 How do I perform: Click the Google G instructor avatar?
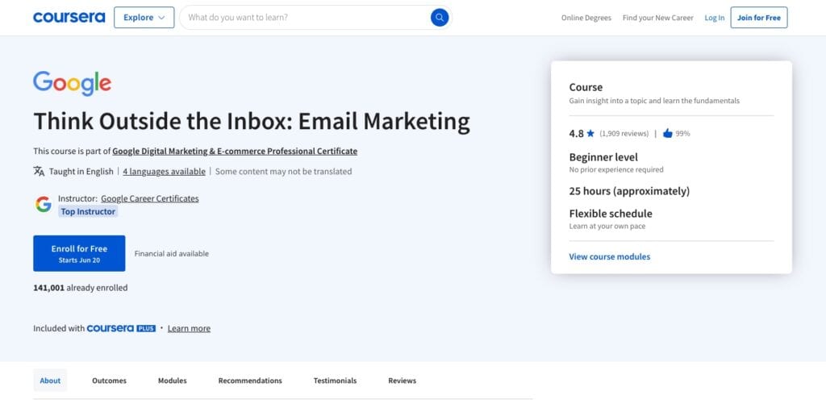tap(44, 205)
